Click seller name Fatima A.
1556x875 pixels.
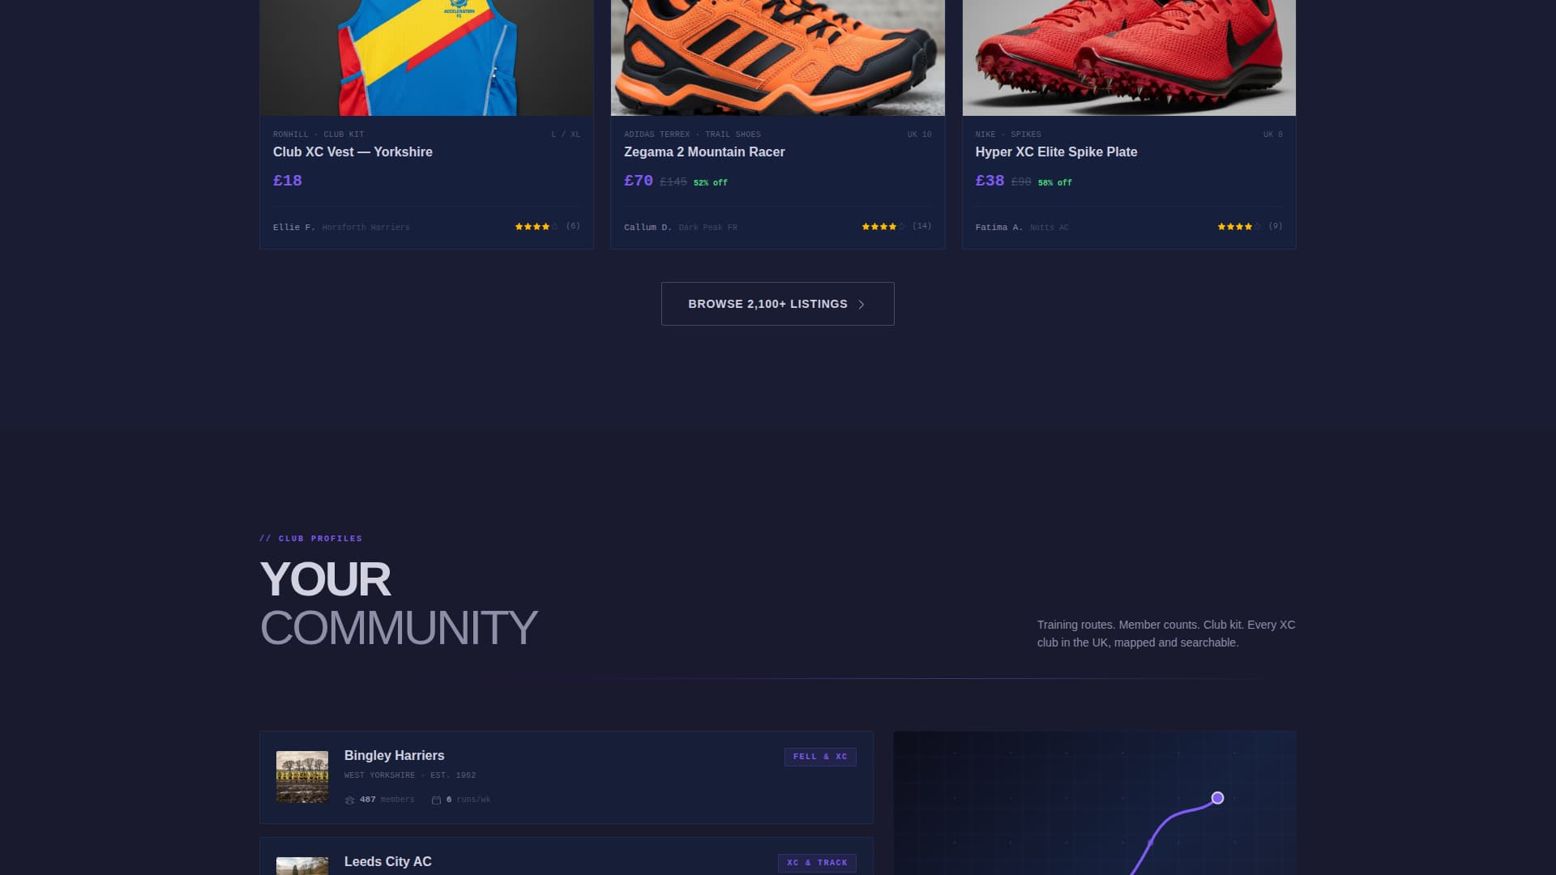pos(999,228)
